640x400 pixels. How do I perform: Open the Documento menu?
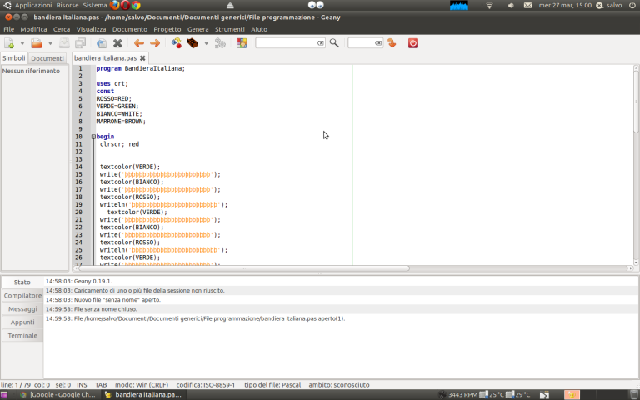(x=130, y=29)
